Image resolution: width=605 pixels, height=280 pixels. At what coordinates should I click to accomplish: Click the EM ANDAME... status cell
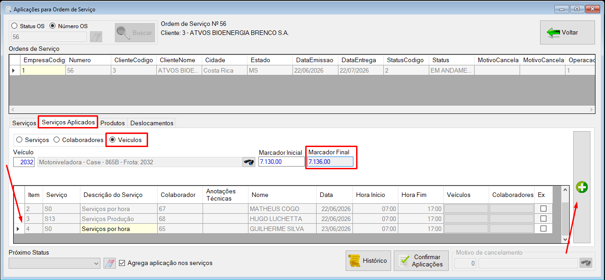pyautogui.click(x=451, y=70)
